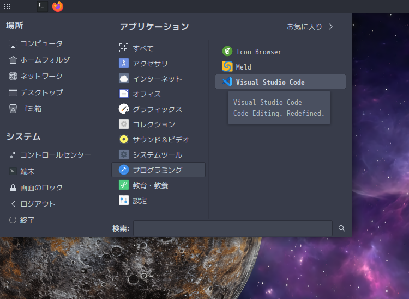
Task: Click the ゴミ箱 trash icon
Action: (13, 109)
